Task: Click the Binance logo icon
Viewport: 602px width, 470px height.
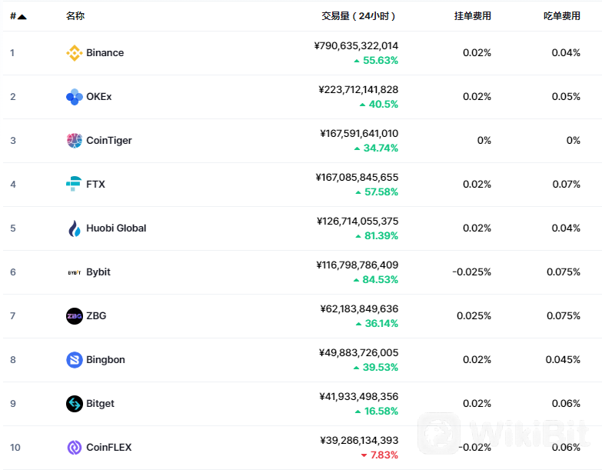Action: pyautogui.click(x=74, y=53)
